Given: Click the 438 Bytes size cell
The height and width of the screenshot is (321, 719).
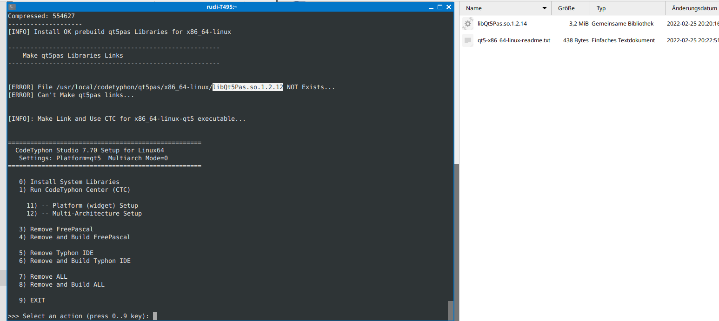Looking at the screenshot, I should pyautogui.click(x=576, y=40).
